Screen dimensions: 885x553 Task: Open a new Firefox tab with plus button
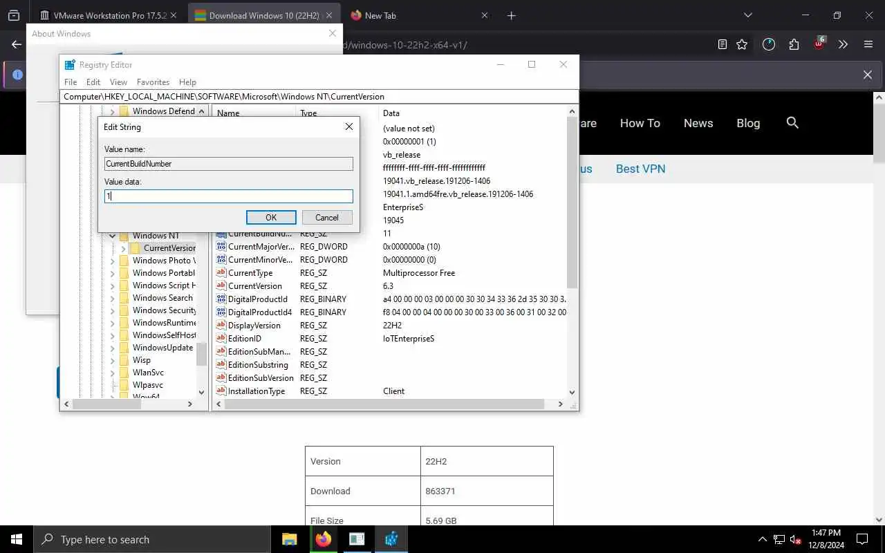pyautogui.click(x=511, y=15)
